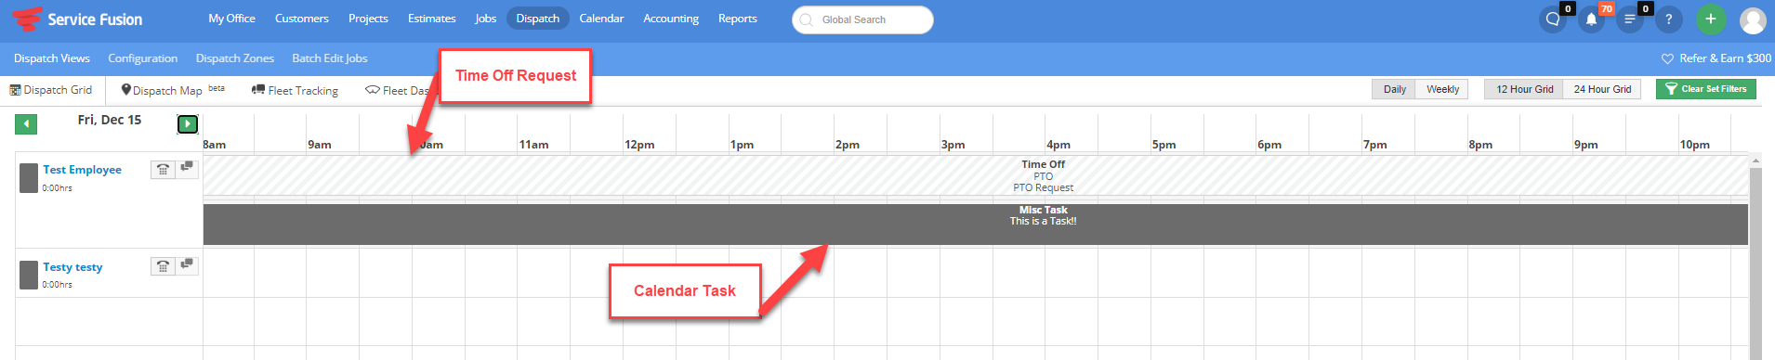Open Testy testy name link
Image resolution: width=1775 pixels, height=360 pixels.
72,267
